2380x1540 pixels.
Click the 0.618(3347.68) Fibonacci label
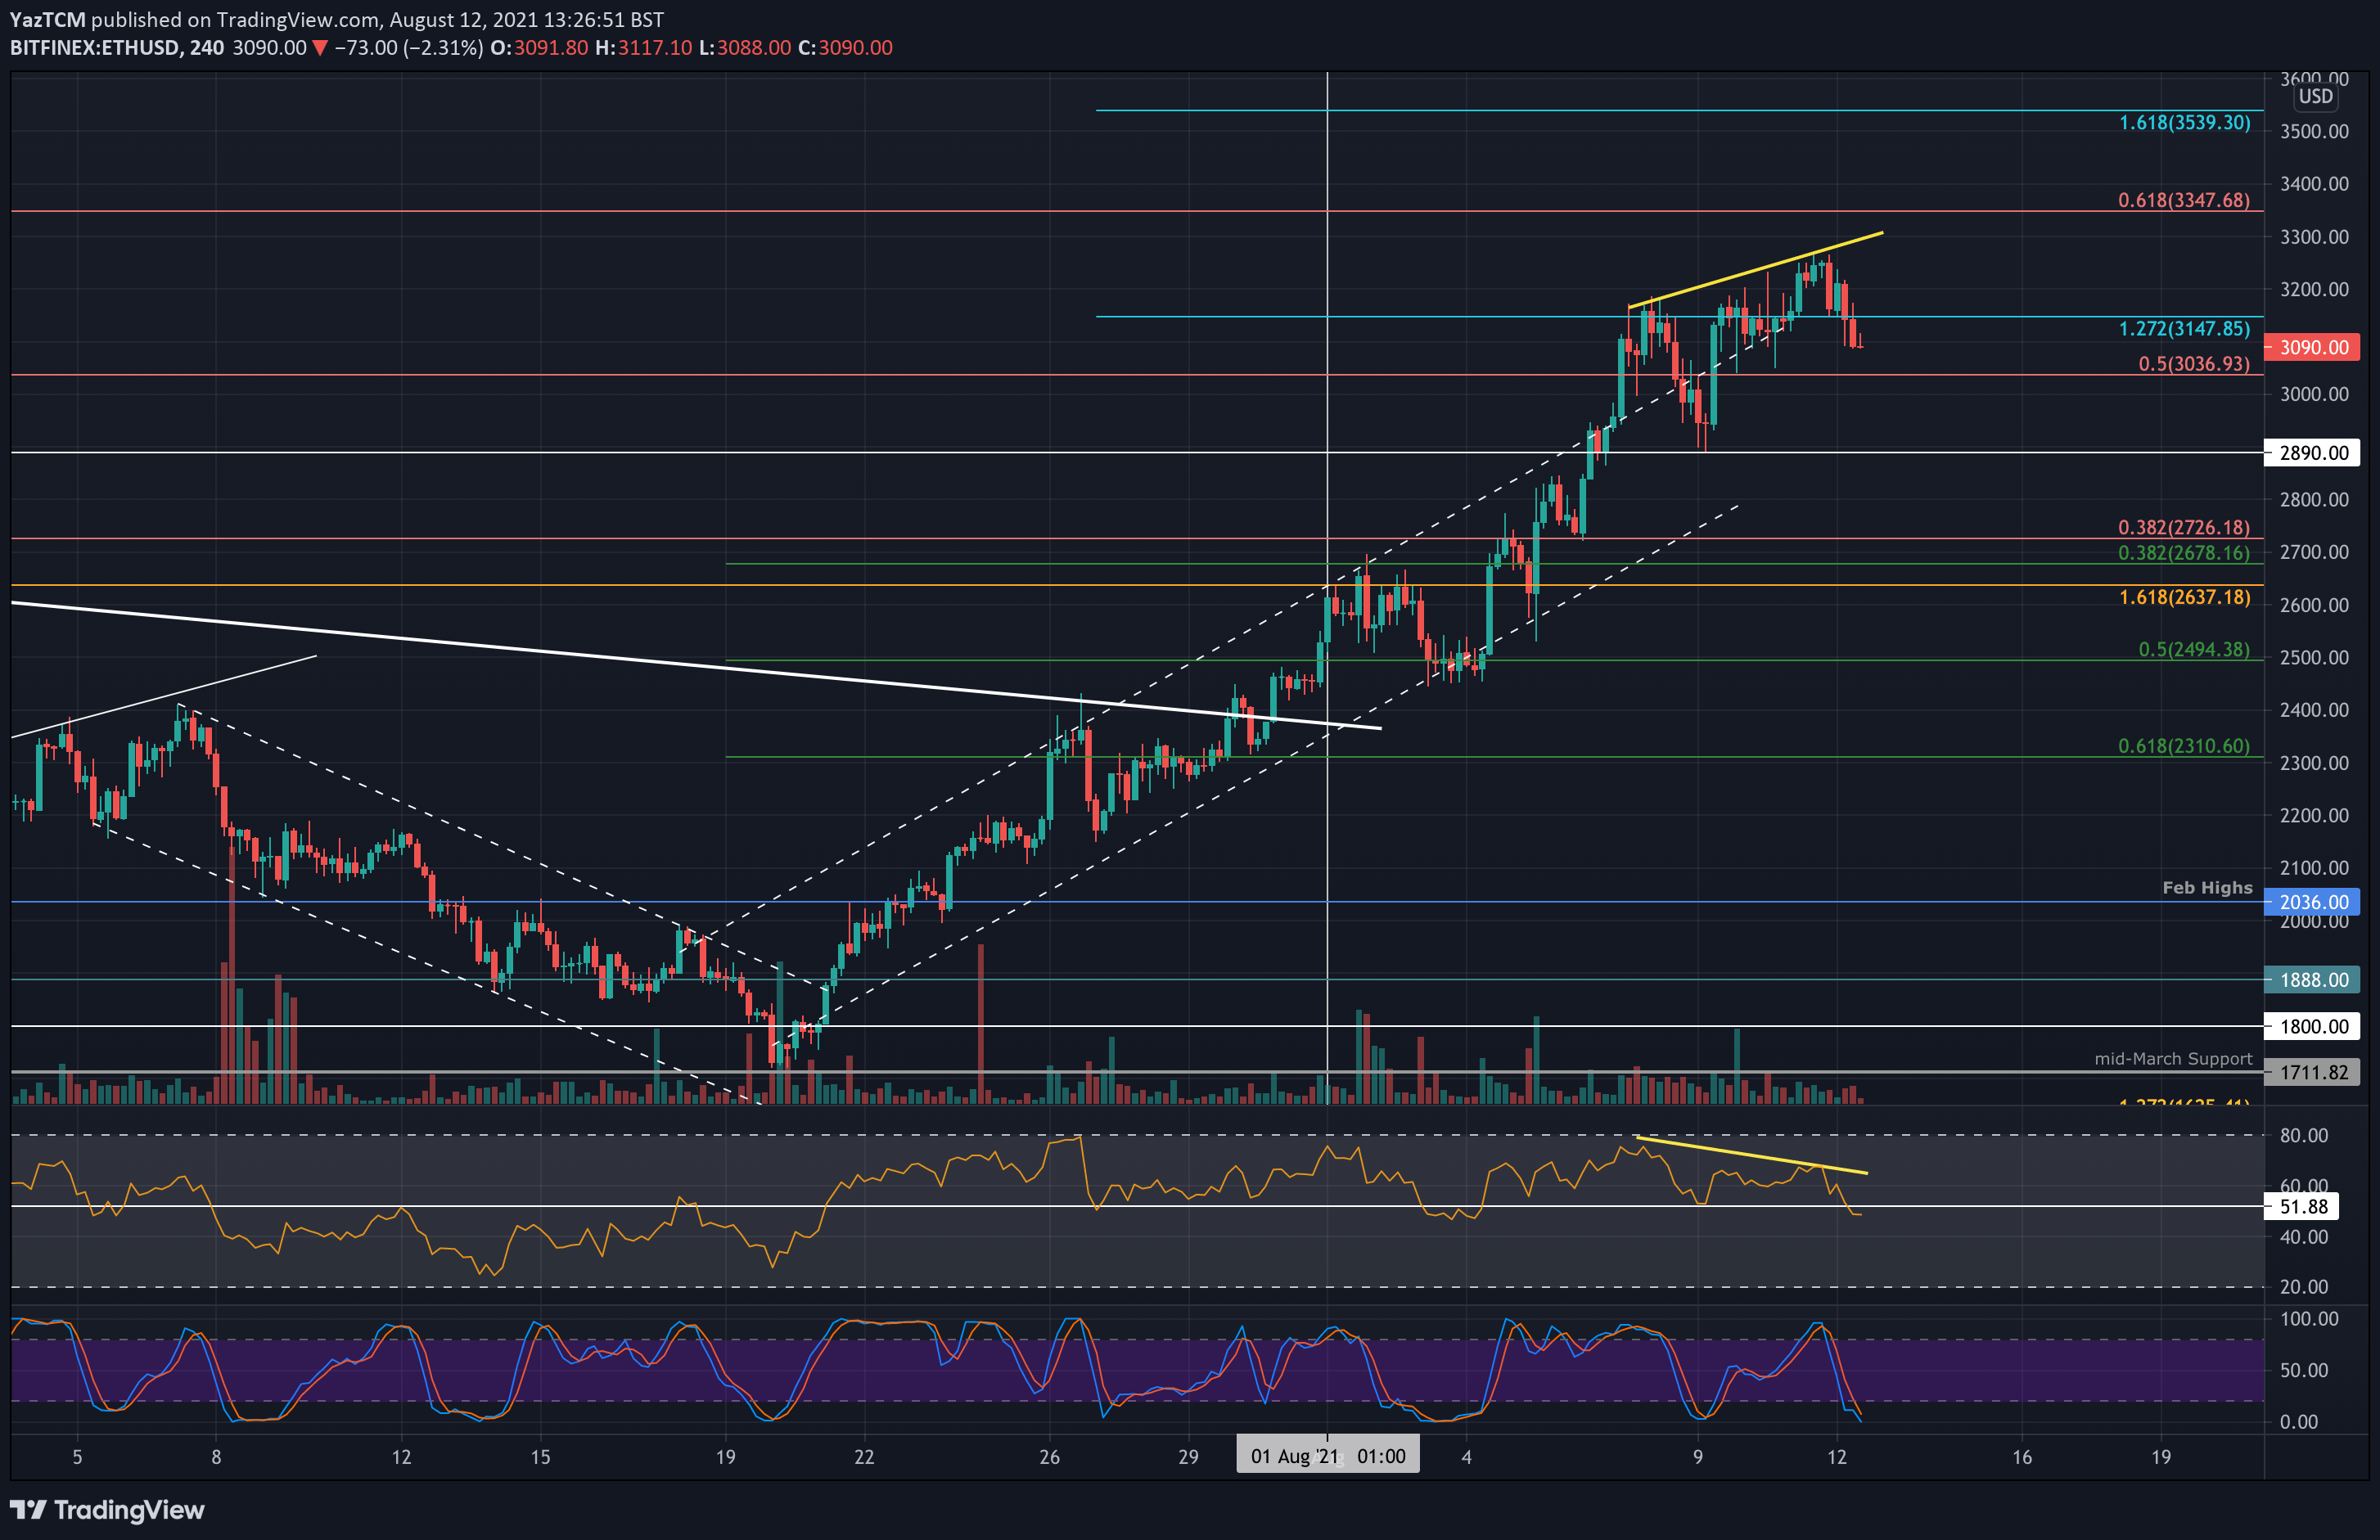(2184, 200)
